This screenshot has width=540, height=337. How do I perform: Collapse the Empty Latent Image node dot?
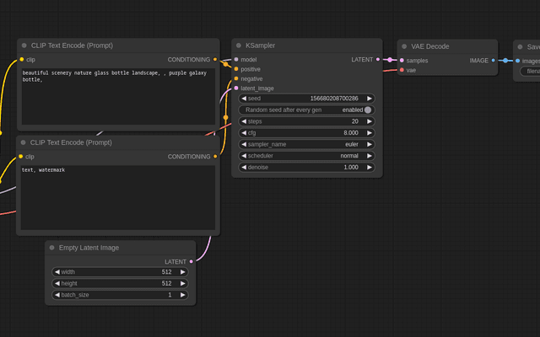[52, 248]
